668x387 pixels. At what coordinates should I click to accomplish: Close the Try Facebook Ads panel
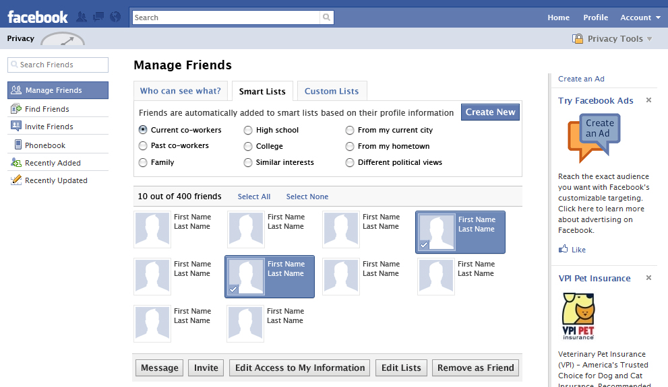click(648, 100)
